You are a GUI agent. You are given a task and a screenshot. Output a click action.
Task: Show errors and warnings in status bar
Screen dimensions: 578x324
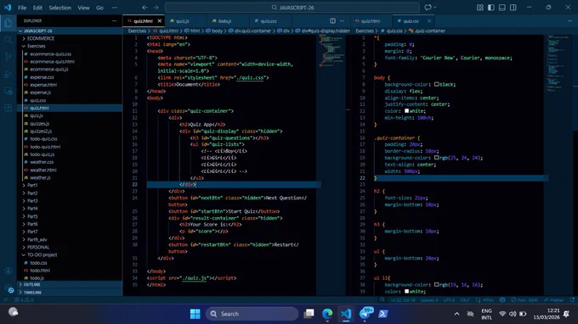pos(24,300)
